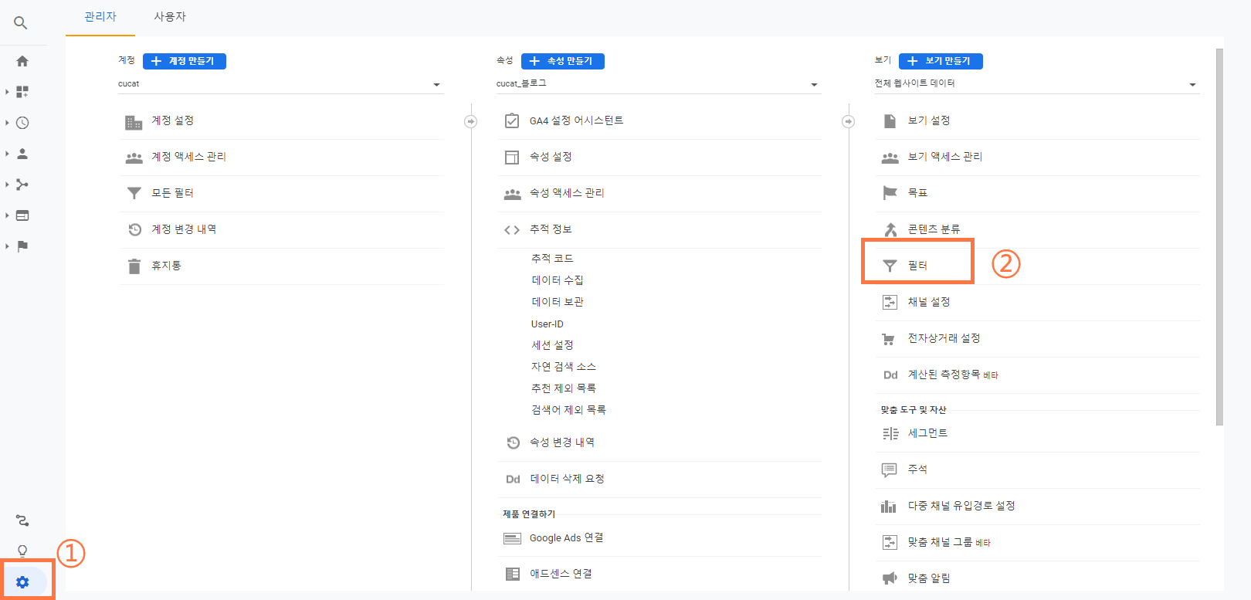Open Realtime clock icon in sidebar
The height and width of the screenshot is (600, 1251).
pos(22,123)
